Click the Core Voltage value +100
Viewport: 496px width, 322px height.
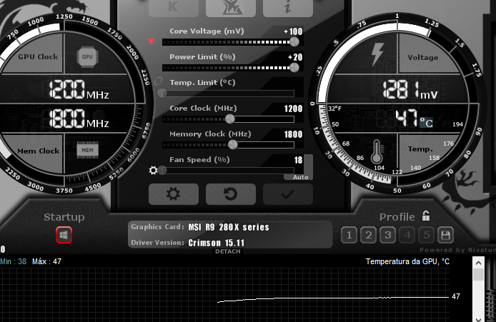pyautogui.click(x=293, y=31)
